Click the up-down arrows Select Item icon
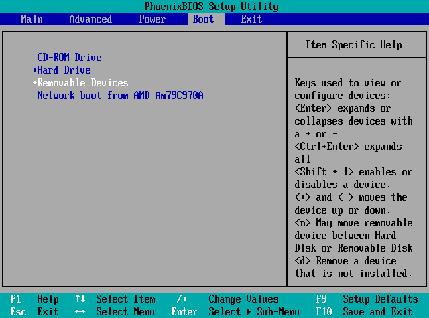This screenshot has width=429, height=318. (80, 299)
